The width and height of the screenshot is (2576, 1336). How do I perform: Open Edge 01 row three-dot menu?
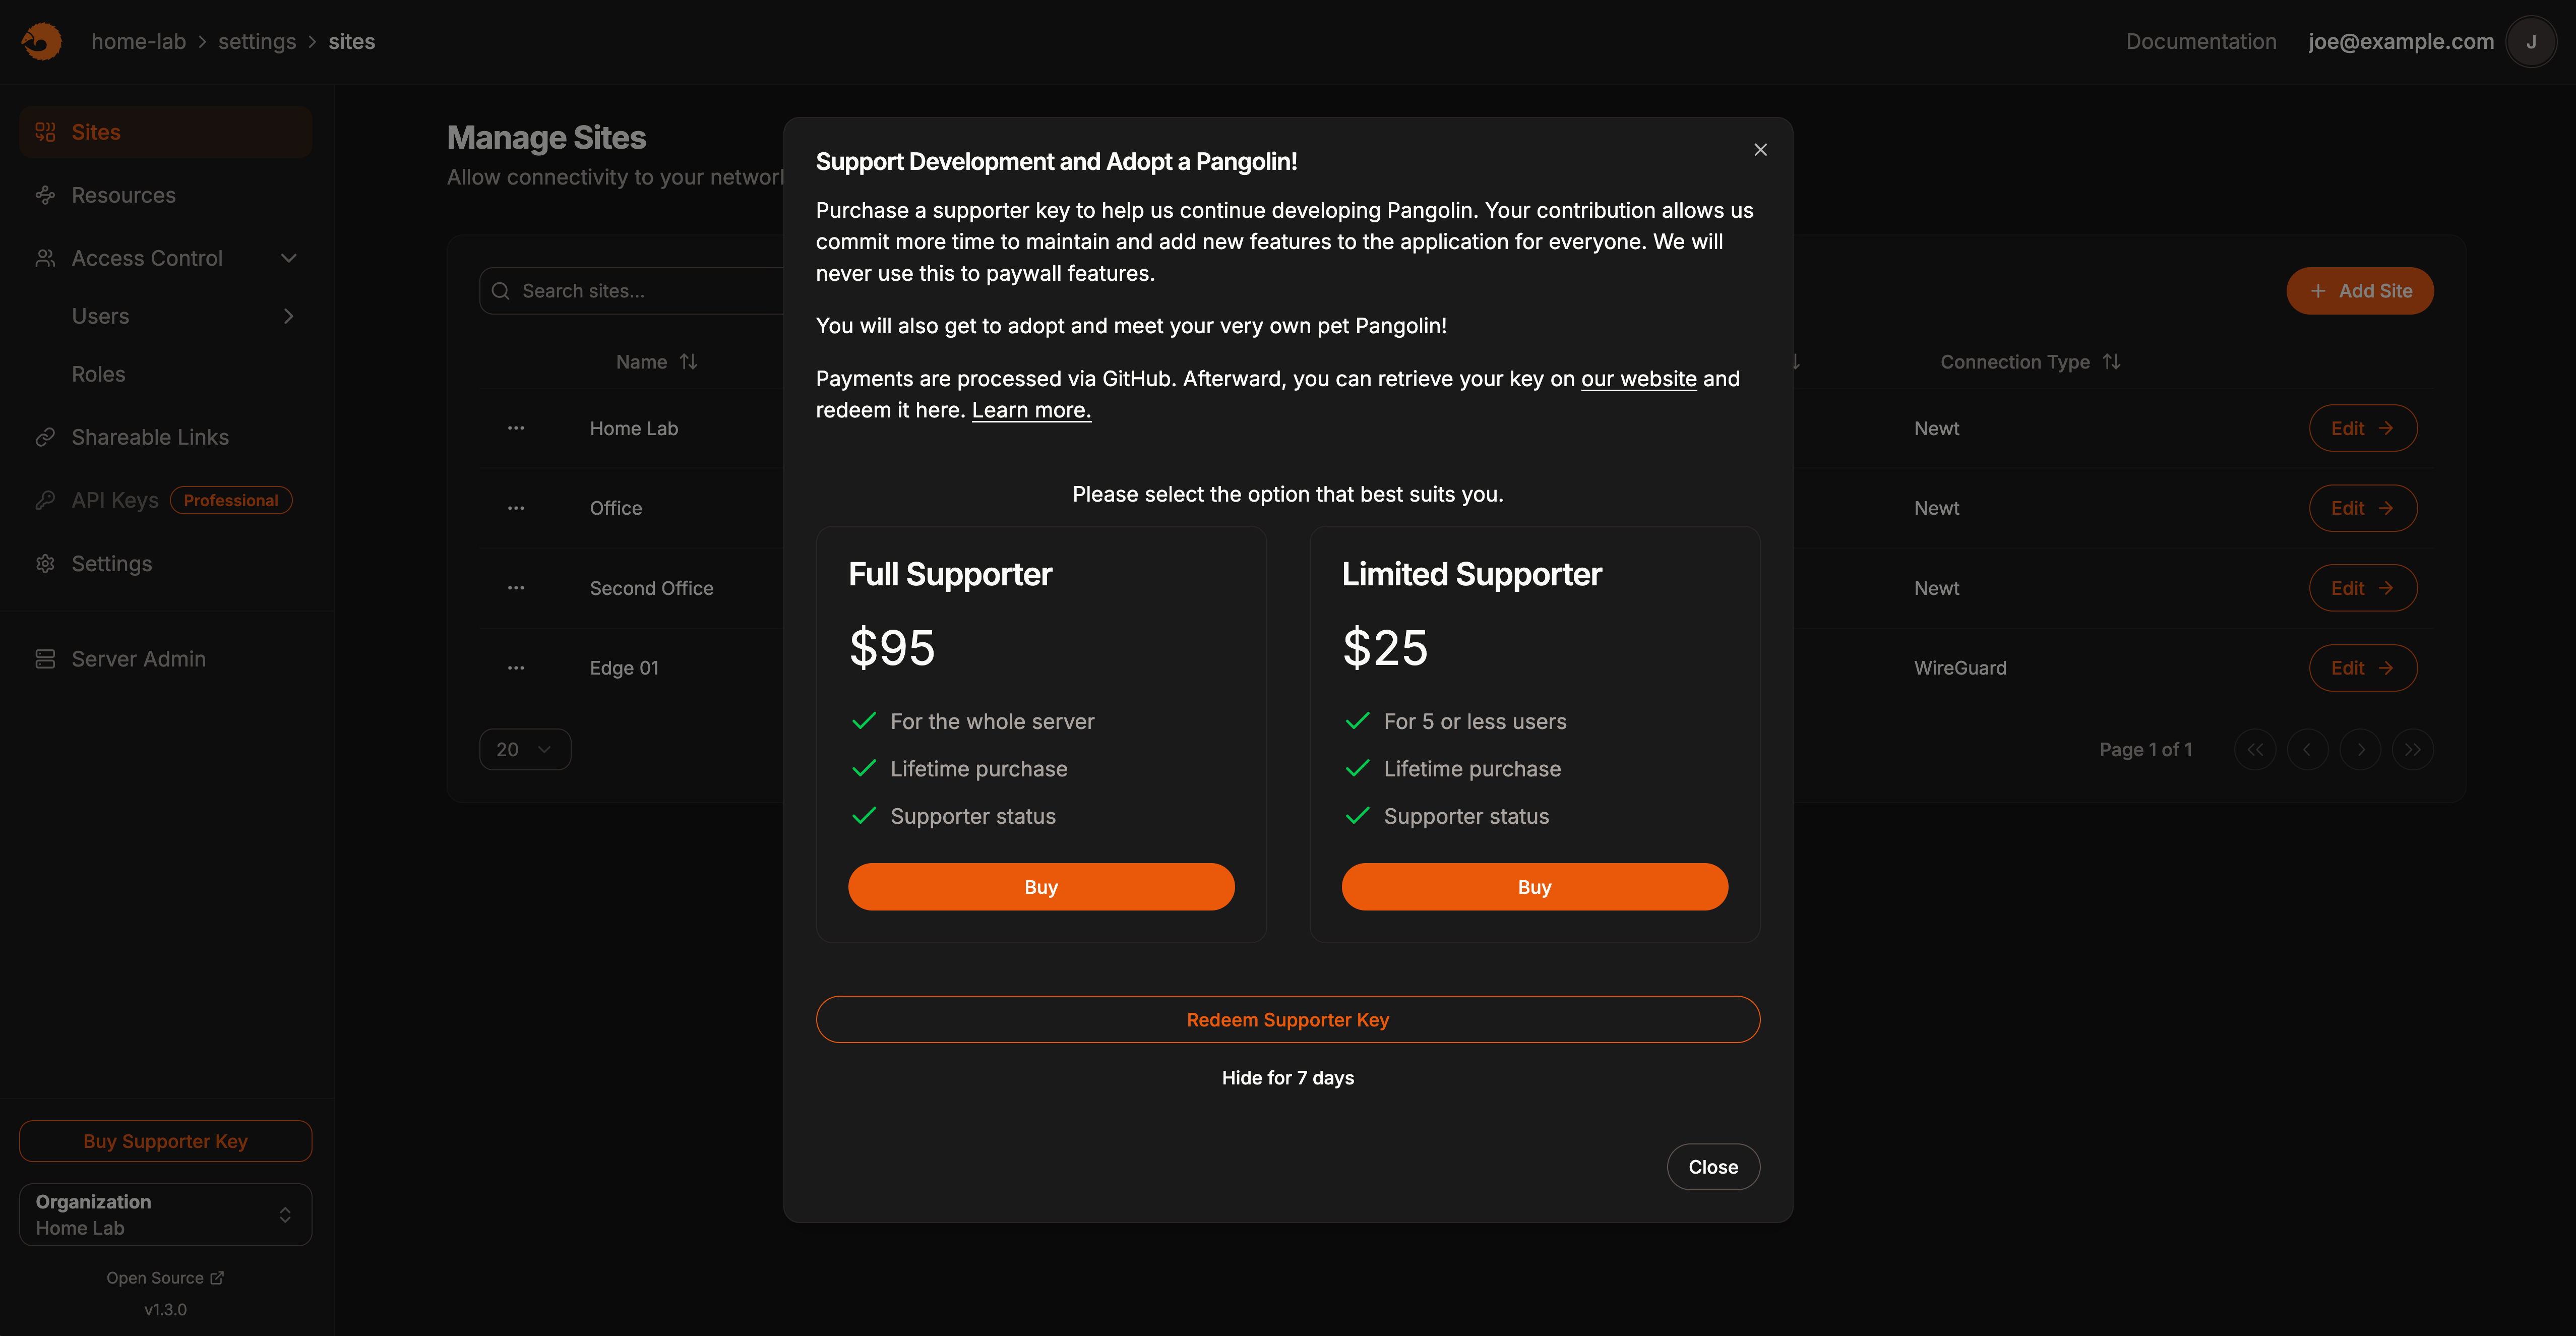(x=516, y=668)
